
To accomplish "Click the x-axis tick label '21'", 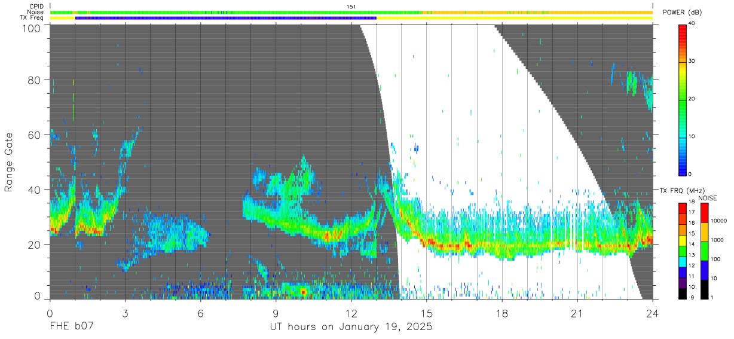I will click(577, 313).
